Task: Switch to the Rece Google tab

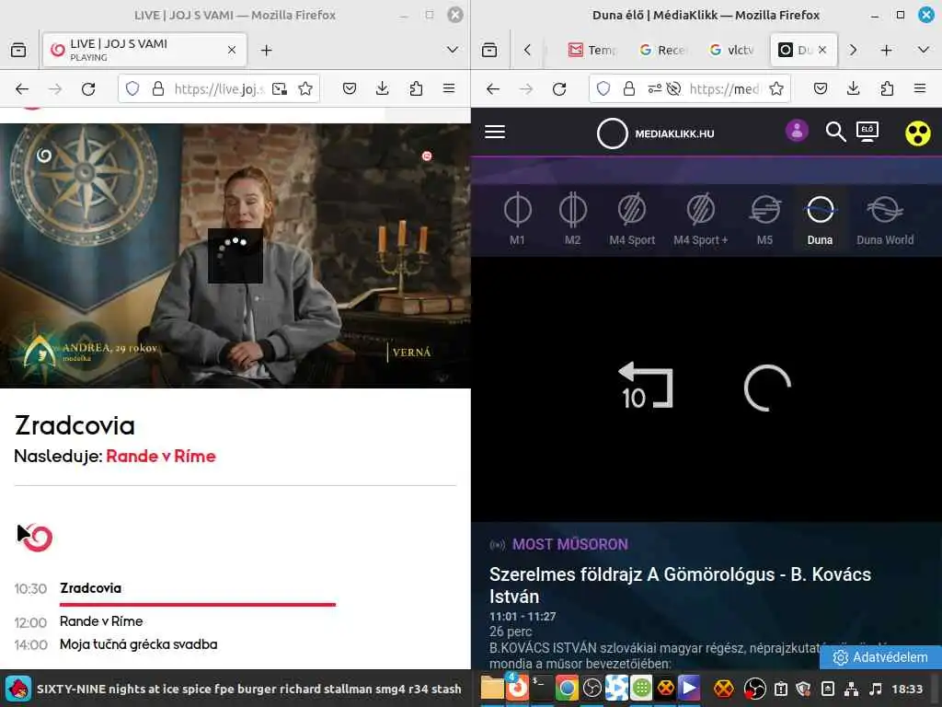Action: coord(662,50)
